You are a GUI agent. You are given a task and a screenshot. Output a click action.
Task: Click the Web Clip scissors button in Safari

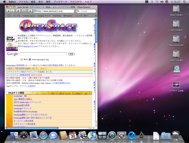point(24,11)
